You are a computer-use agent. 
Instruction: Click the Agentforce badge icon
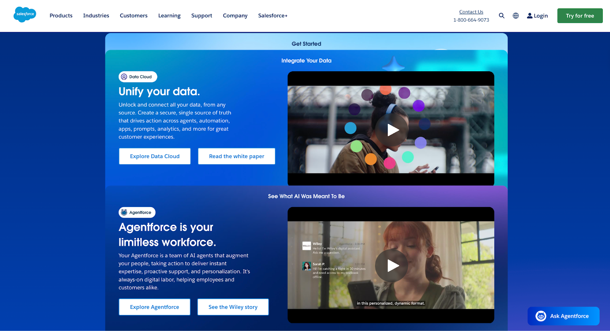point(124,212)
